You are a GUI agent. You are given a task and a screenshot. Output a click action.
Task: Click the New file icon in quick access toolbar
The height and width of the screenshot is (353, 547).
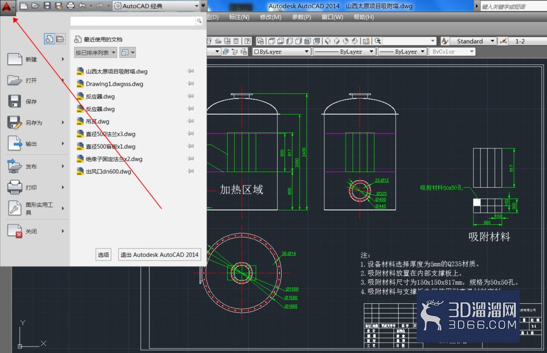[x=24, y=6]
